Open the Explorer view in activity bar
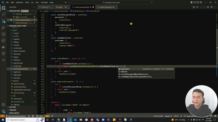 click(3, 8)
